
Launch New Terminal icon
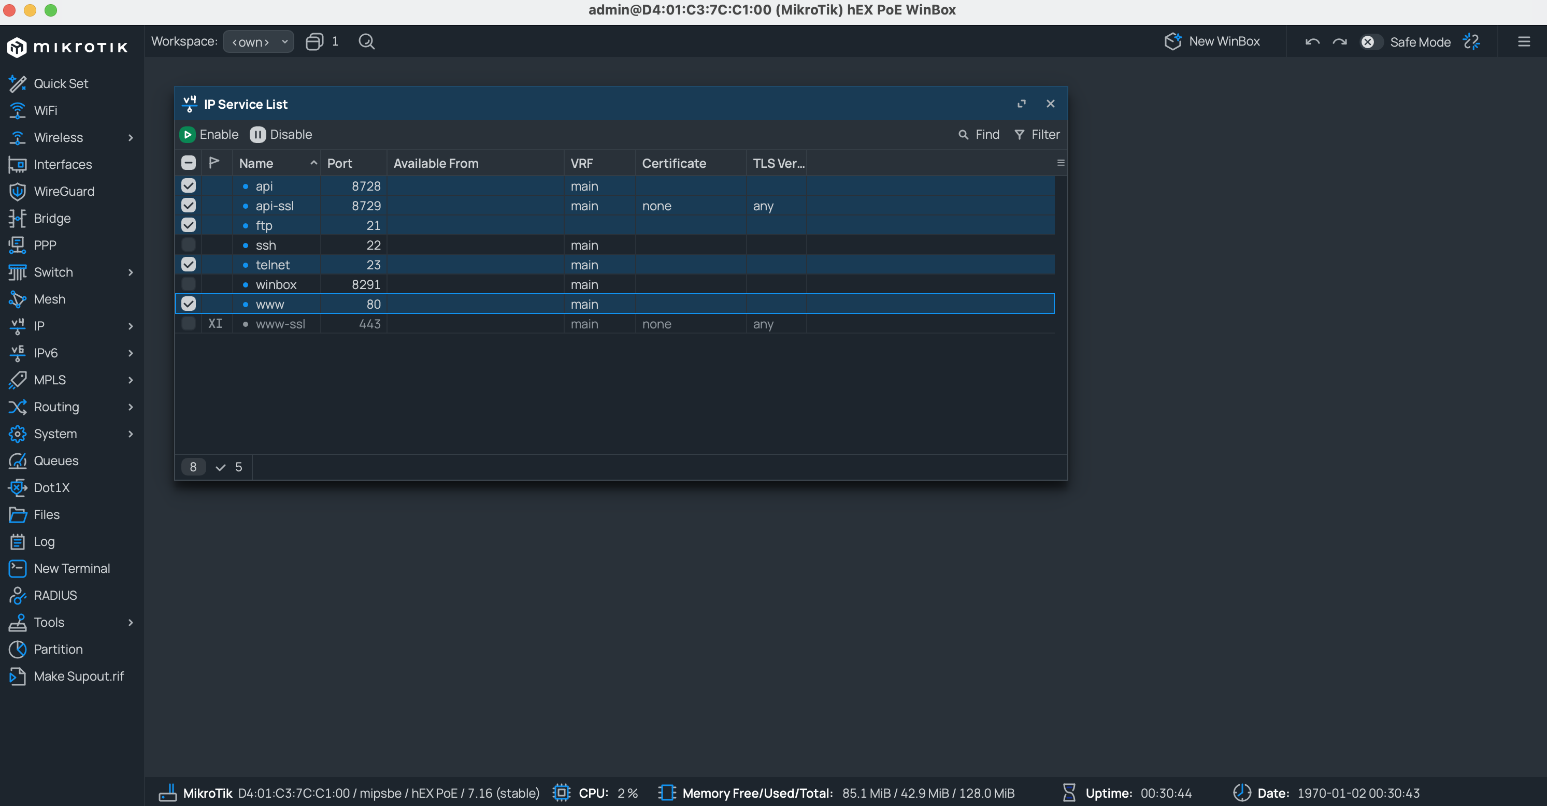[18, 568]
